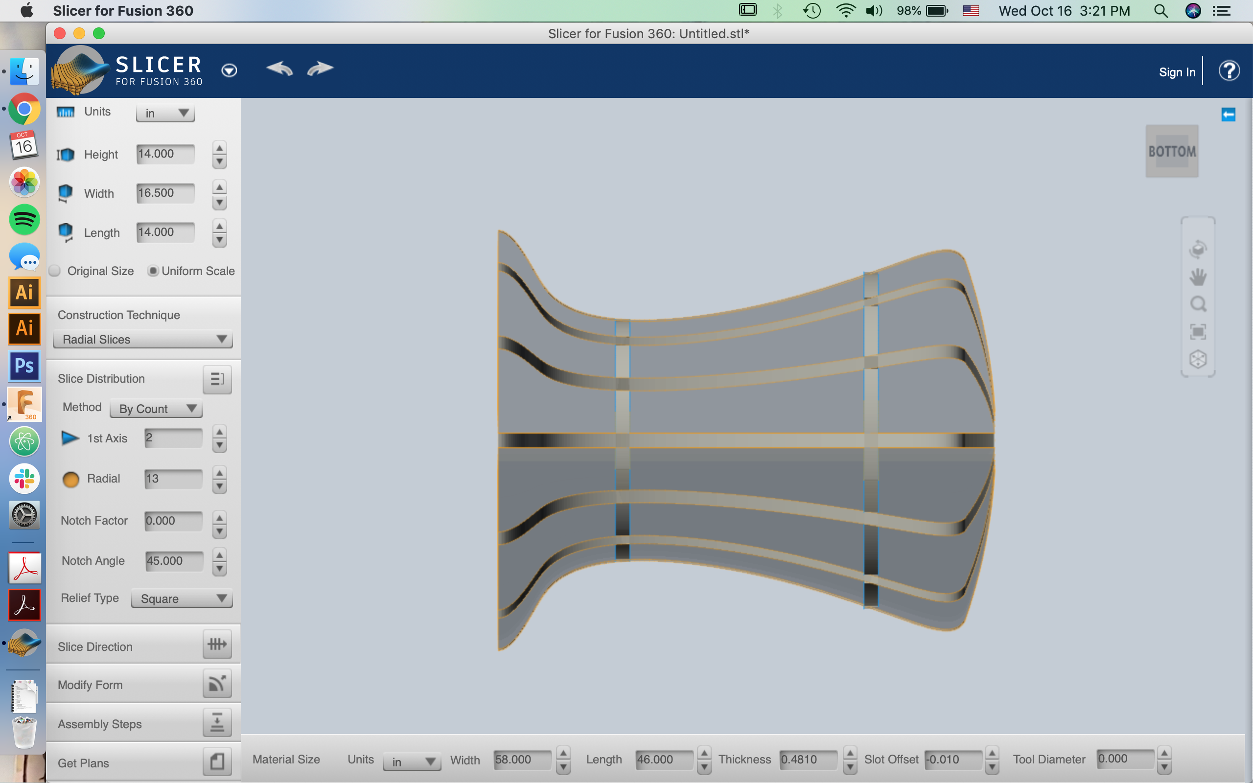Screen dimensions: 1253x783
Task: Expand the Relief Type Square dropdown
Action: [x=182, y=599]
